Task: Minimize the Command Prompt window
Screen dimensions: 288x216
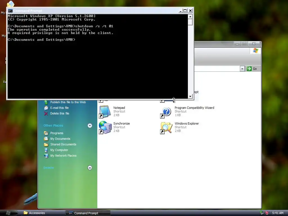Action: pyautogui.click(x=180, y=11)
